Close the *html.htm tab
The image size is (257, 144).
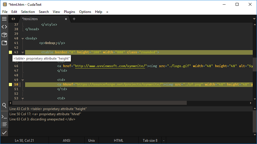66,19
